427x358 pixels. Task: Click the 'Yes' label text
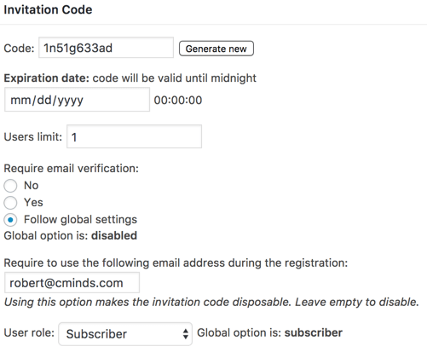[33, 203]
